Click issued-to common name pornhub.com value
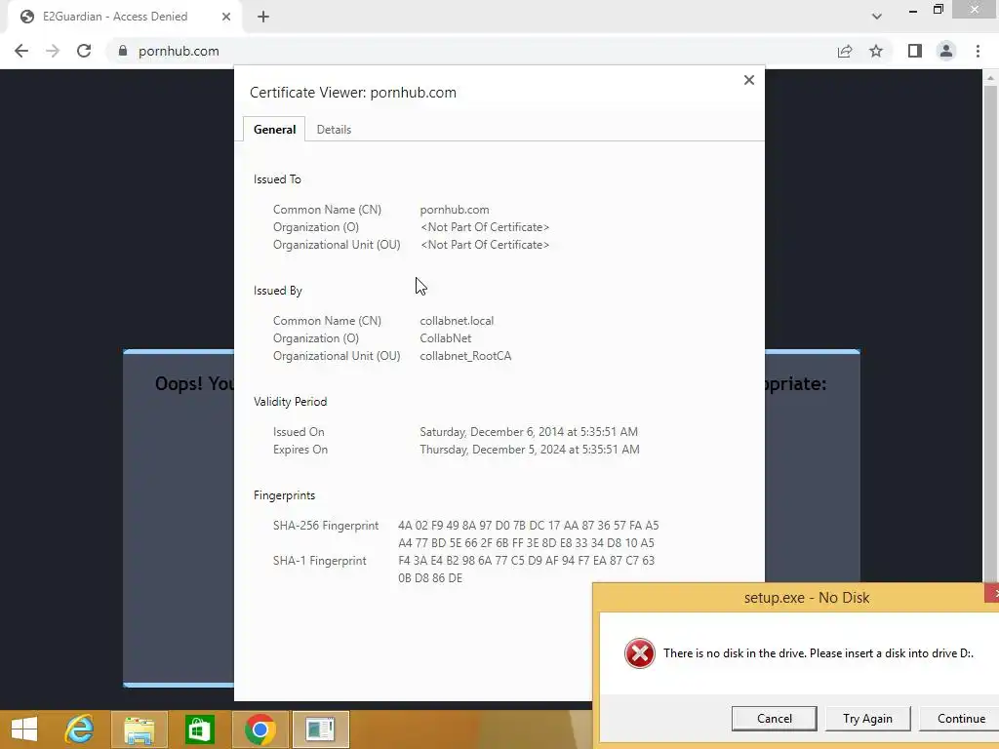Screen dimensions: 999x749 [455, 210]
